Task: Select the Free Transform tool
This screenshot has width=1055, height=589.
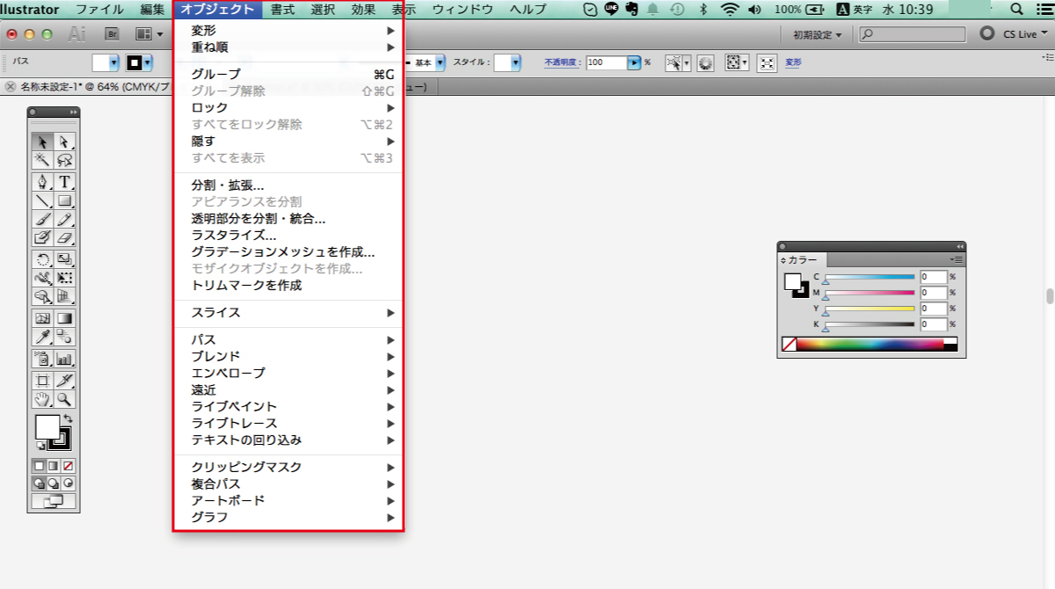Action: (x=64, y=278)
